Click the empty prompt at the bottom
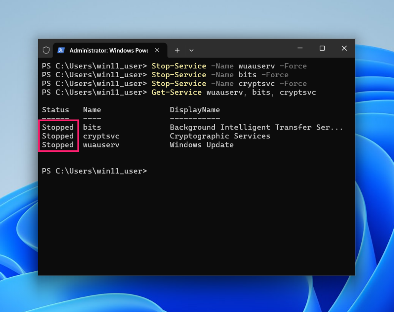 point(95,171)
